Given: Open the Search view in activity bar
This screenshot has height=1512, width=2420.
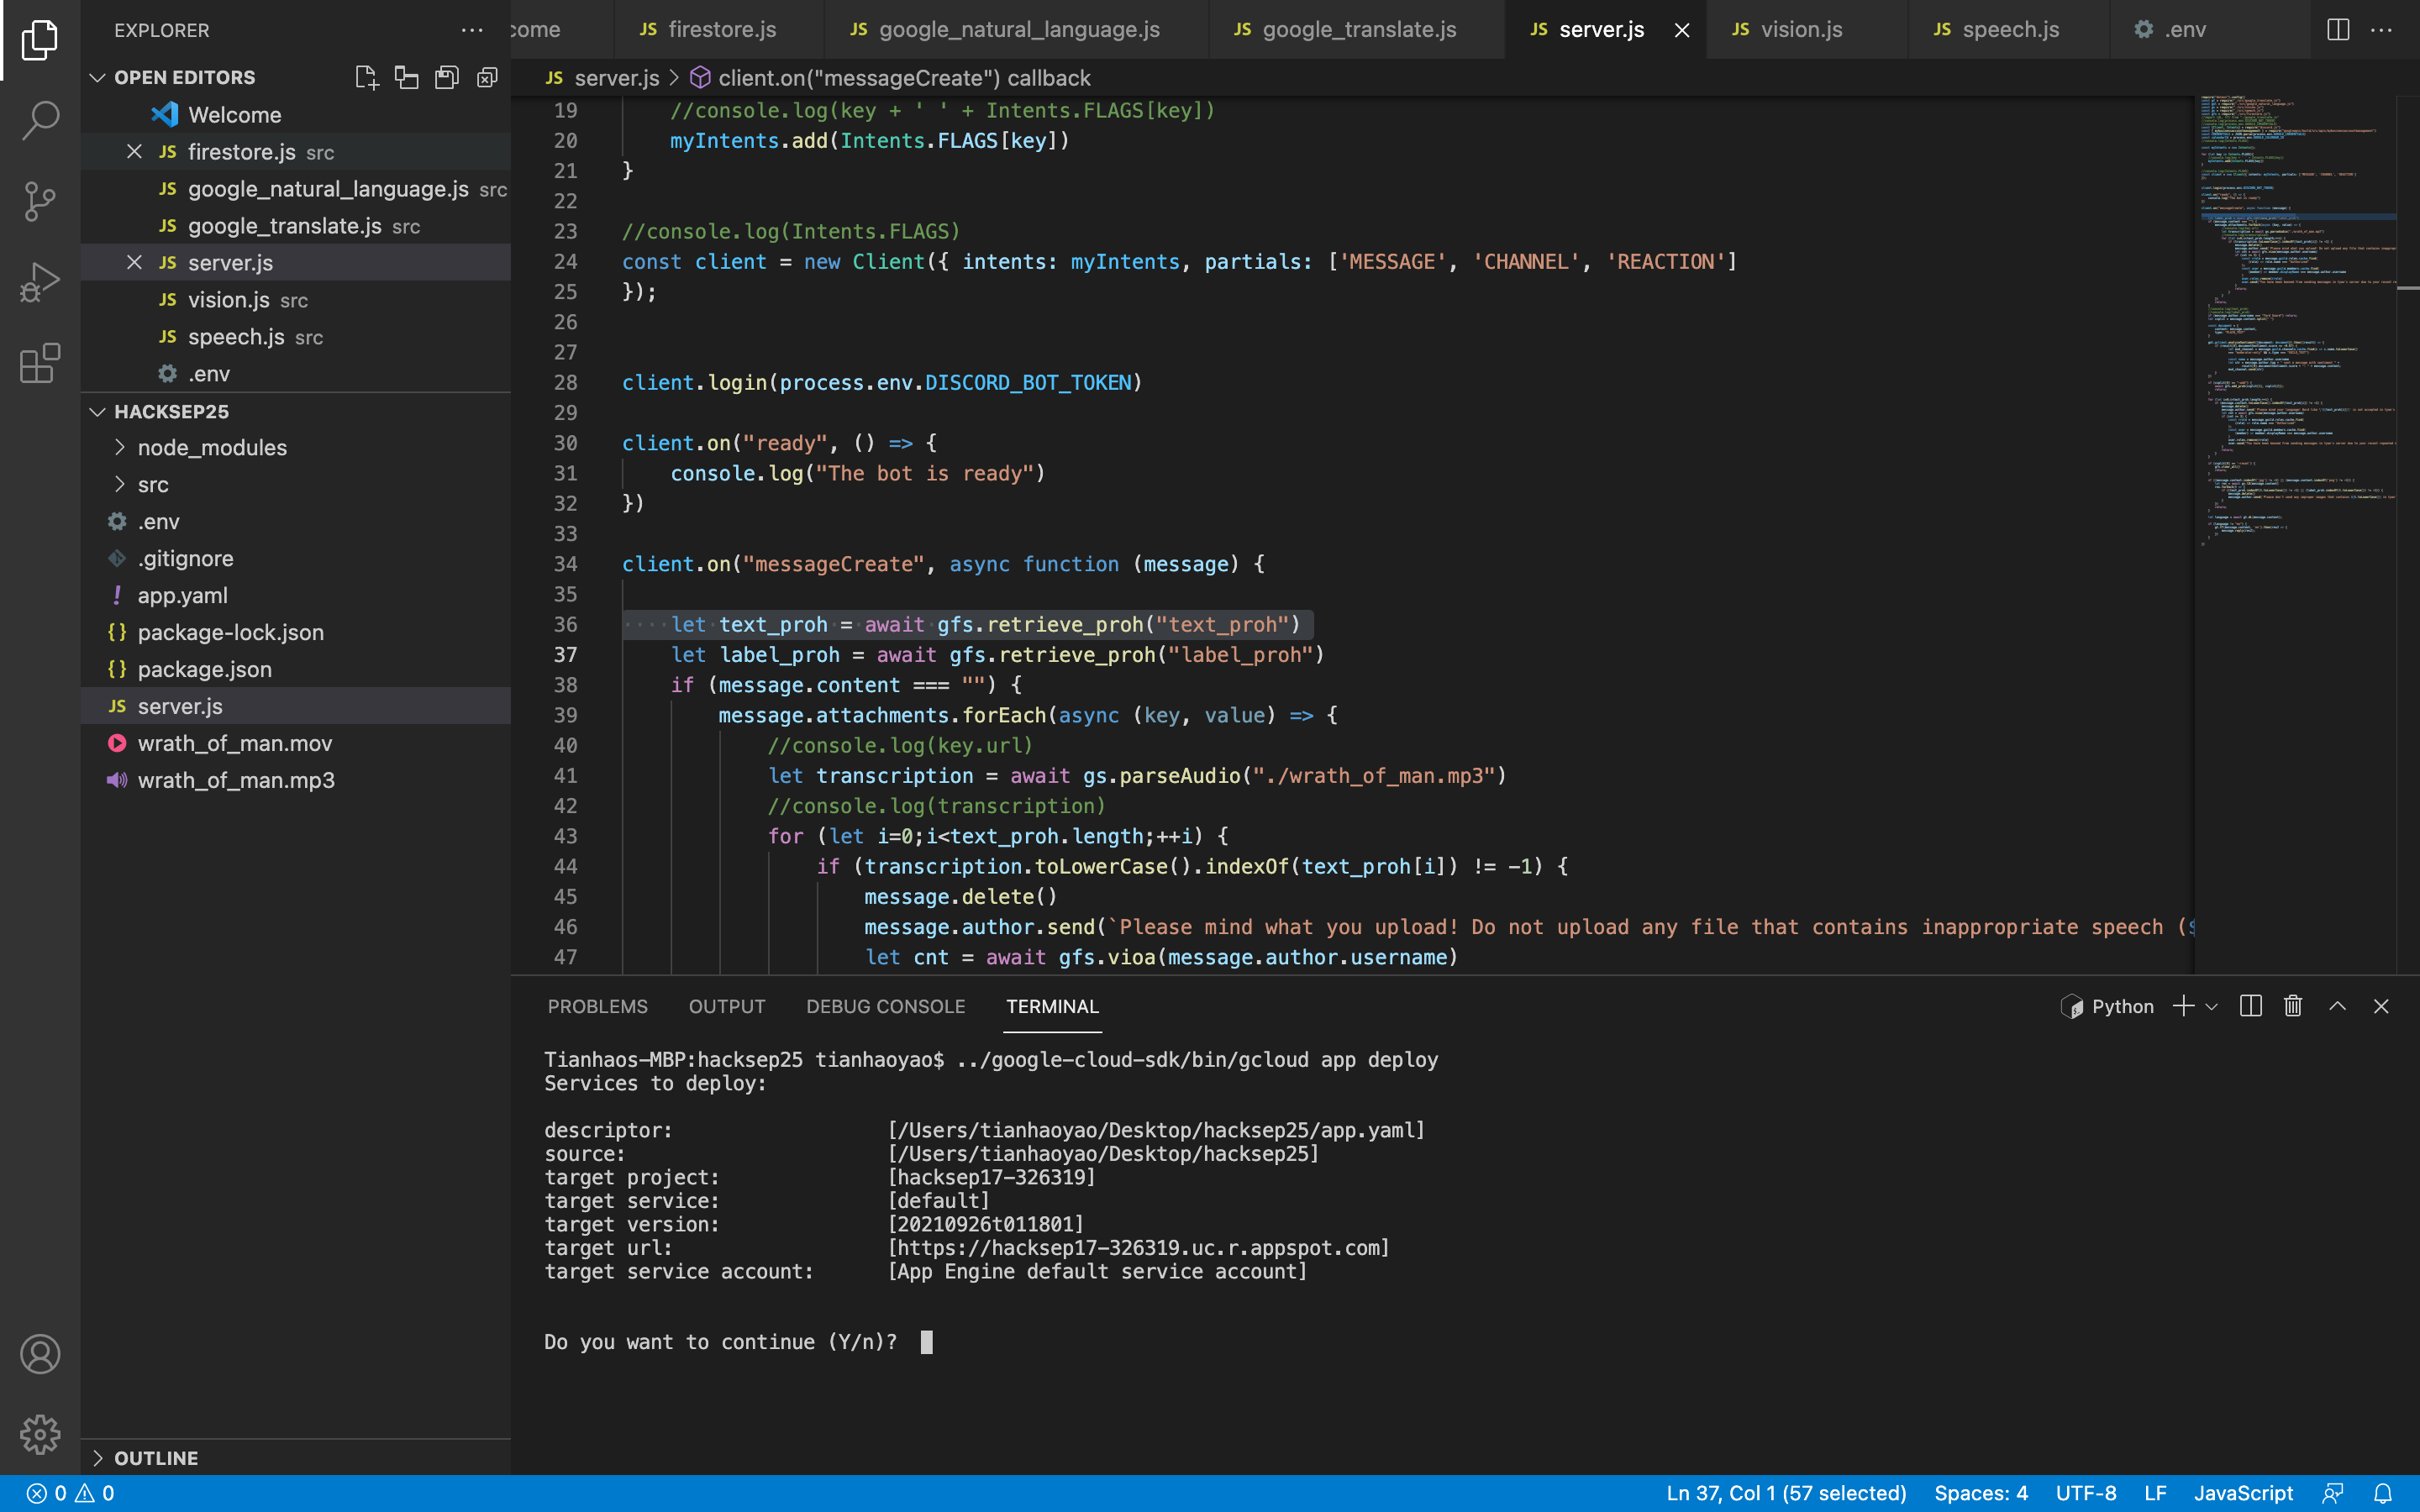Looking at the screenshot, I should (x=40, y=120).
